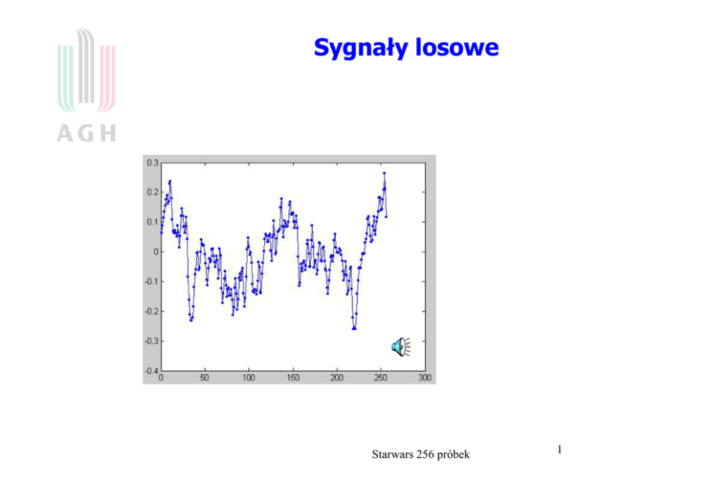Select the -0.1 y-axis label
The image size is (712, 503).
pyautogui.click(x=151, y=281)
